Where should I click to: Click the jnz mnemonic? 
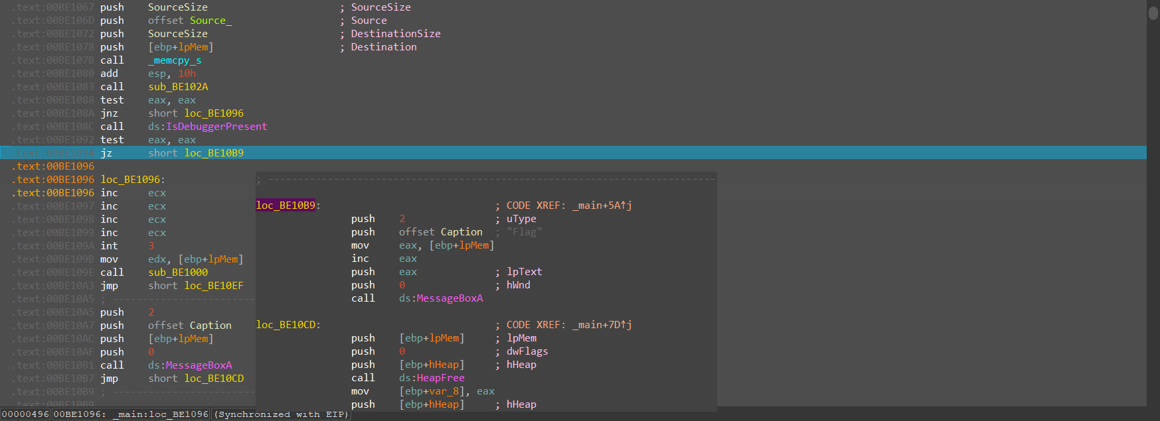pos(109,113)
